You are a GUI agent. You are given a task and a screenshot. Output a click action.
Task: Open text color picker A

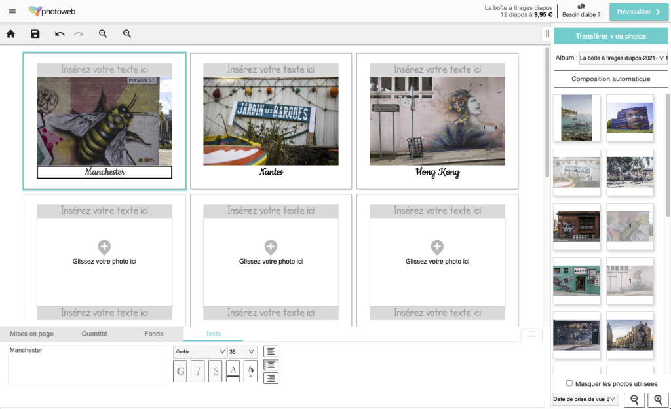coord(233,371)
